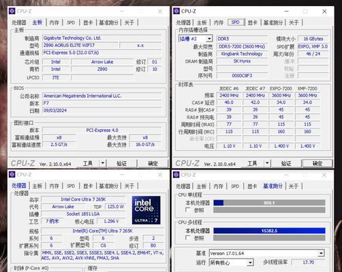This screenshot has height=272, width=342.
Task: Click American Megatrends International LLC. field
Action: (102, 96)
